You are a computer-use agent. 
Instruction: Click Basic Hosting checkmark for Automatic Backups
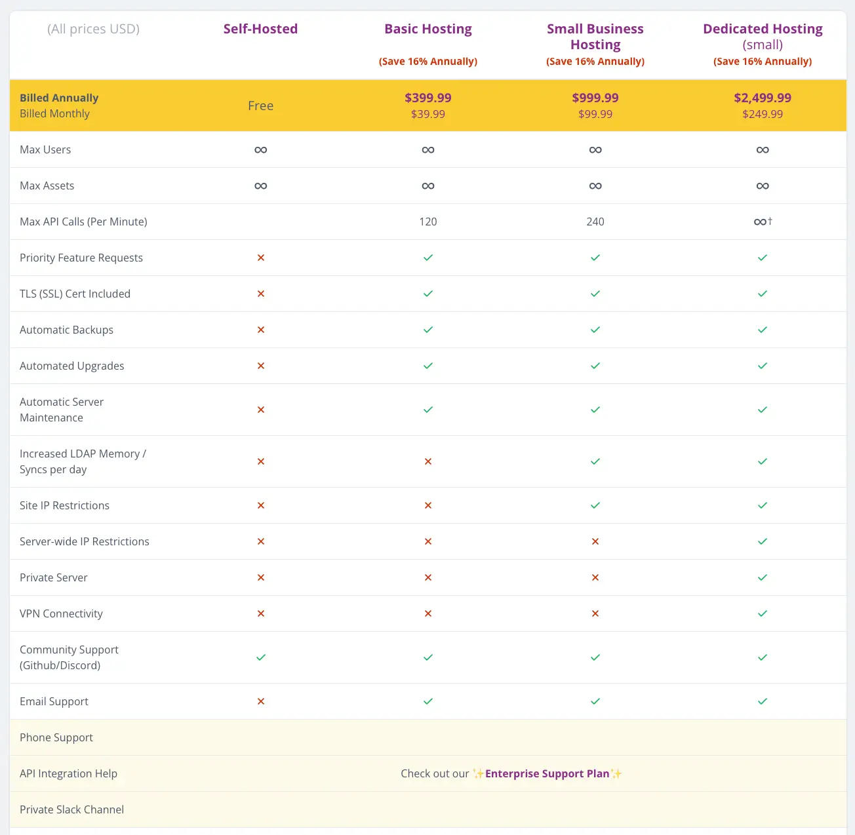tap(428, 330)
